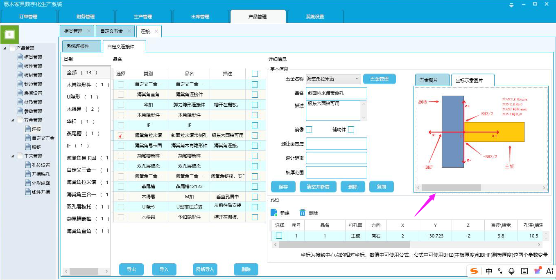Switch to 五金图片 tab
This screenshot has width=556, height=280.
(x=432, y=80)
